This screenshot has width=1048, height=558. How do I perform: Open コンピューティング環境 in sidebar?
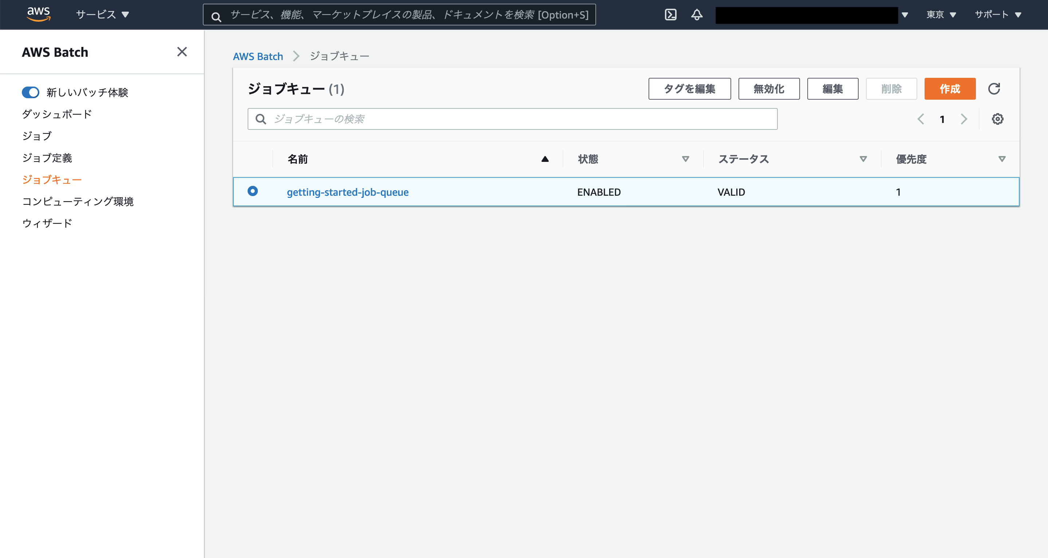[x=78, y=201]
